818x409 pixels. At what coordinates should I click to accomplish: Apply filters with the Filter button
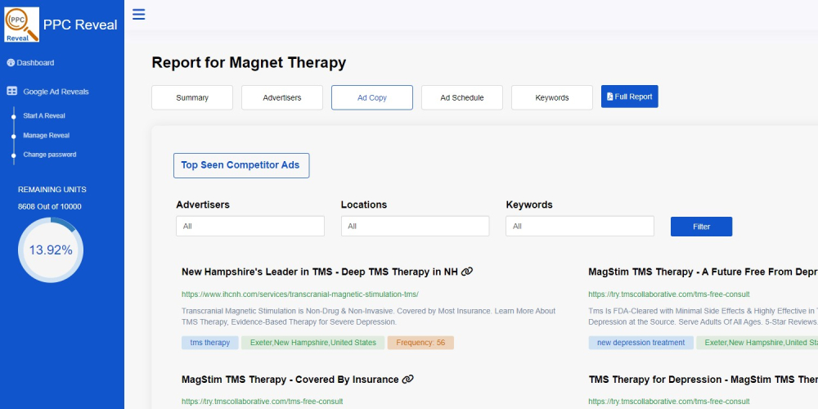click(701, 227)
